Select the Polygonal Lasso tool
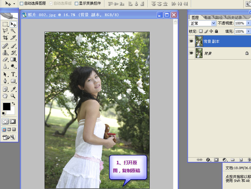The width and height of the screenshot is (251, 189). 5,31
